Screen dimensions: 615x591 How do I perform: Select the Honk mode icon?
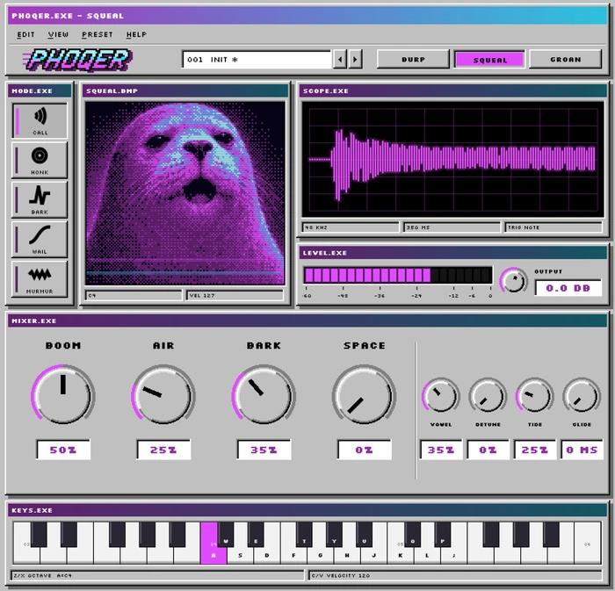pyautogui.click(x=40, y=160)
